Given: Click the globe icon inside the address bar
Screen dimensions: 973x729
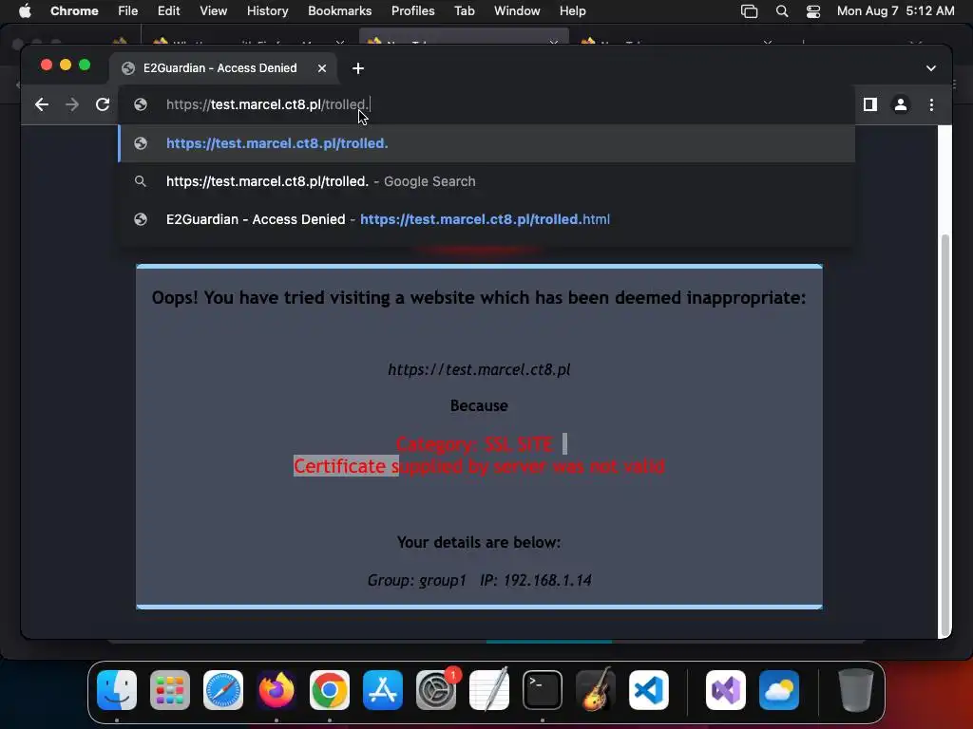Looking at the screenshot, I should 141,104.
